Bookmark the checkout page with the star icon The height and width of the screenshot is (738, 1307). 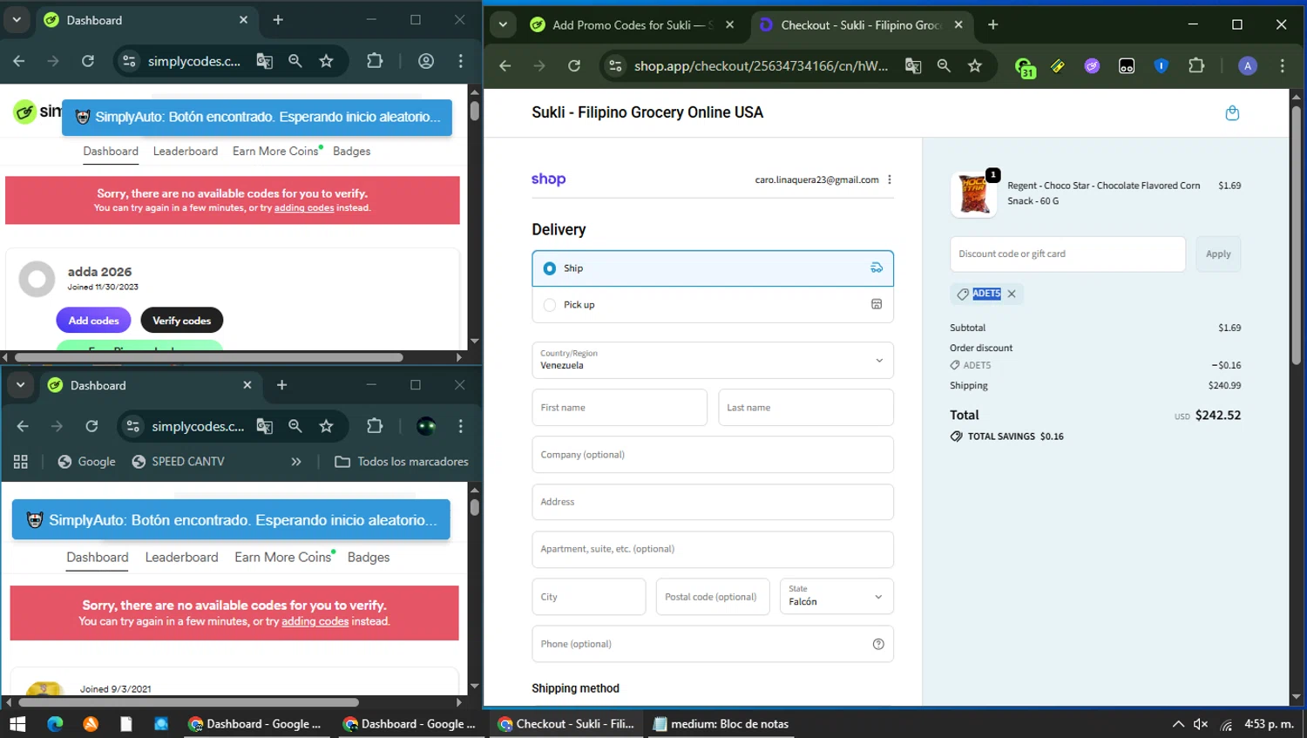click(975, 66)
